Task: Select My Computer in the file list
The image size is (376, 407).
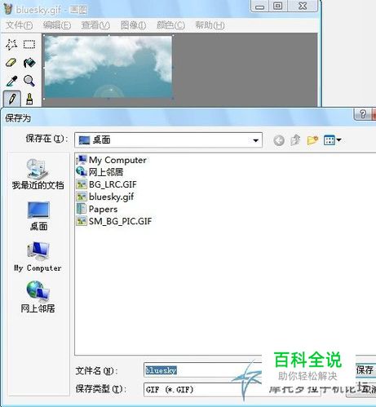Action: tap(112, 160)
